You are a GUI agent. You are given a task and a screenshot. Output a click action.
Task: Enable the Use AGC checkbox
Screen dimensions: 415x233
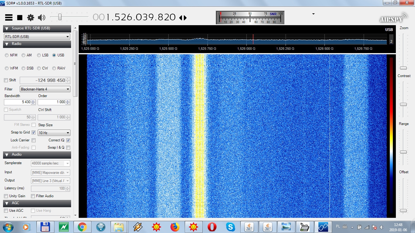(6, 211)
